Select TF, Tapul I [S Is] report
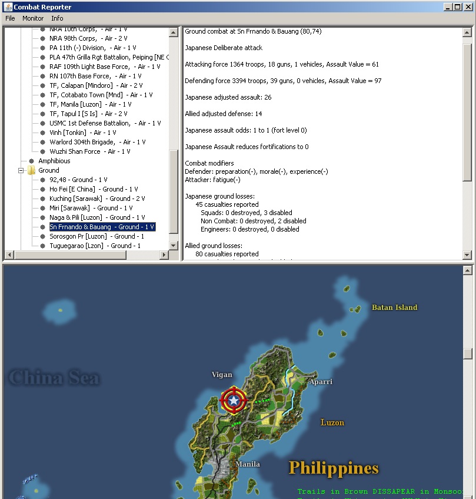476x499 pixels. [88, 114]
